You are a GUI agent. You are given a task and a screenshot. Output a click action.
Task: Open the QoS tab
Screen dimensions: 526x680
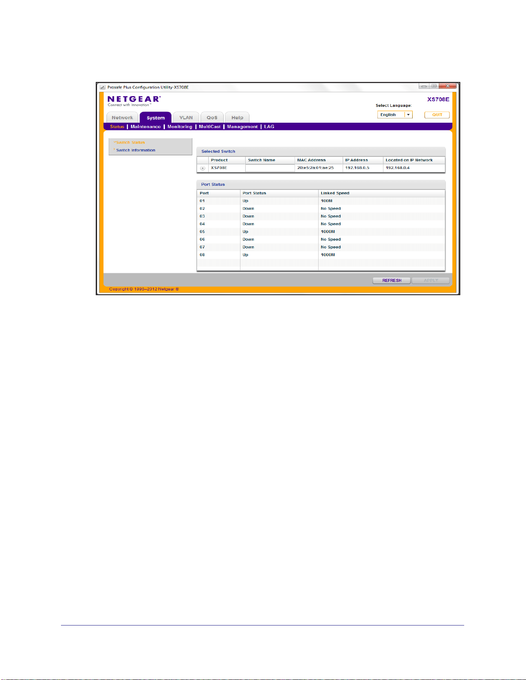[x=212, y=118]
